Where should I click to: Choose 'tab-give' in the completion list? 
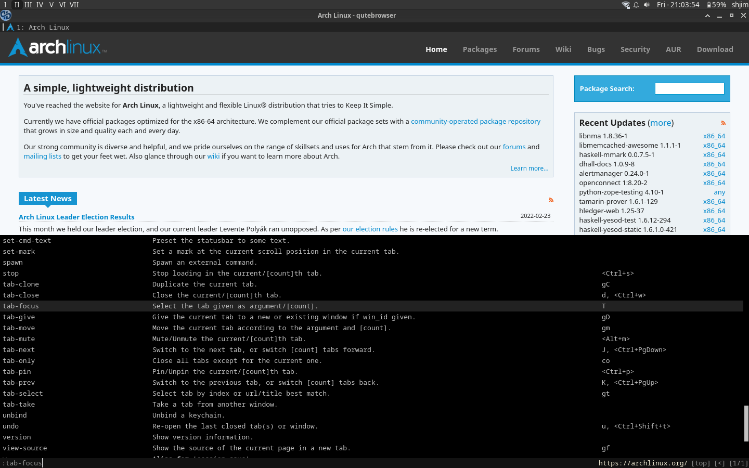coord(371,317)
